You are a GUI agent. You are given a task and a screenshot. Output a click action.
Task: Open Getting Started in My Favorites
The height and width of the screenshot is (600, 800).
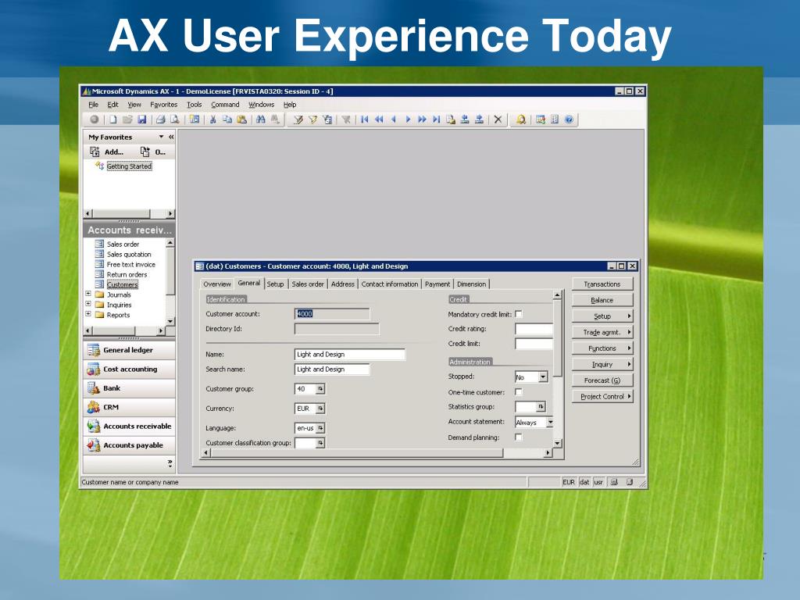tap(129, 166)
